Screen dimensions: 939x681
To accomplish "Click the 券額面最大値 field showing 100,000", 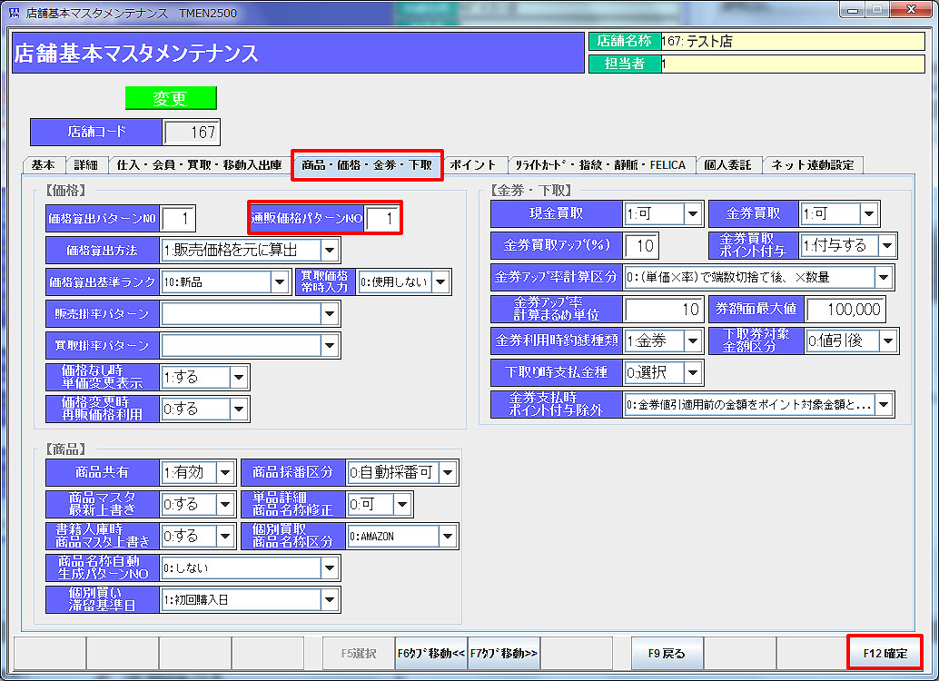I will 846,310.
